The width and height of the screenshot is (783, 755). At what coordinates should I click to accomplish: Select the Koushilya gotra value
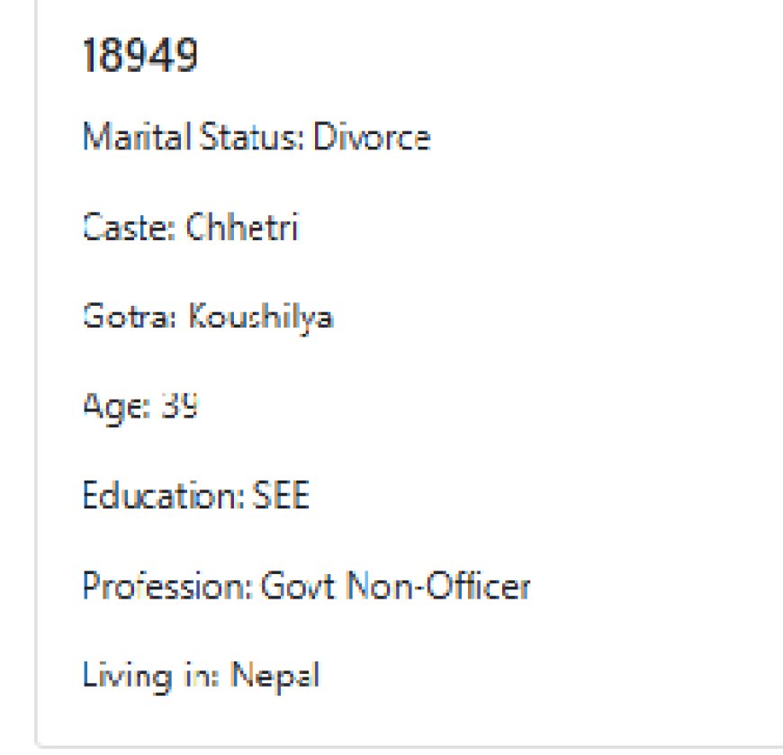[261, 318]
